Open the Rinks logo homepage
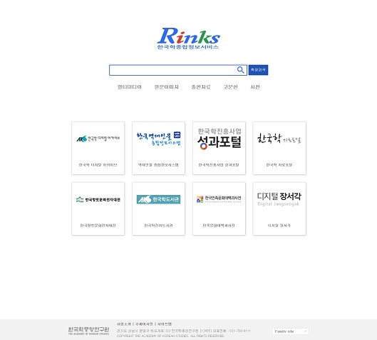 (188, 39)
